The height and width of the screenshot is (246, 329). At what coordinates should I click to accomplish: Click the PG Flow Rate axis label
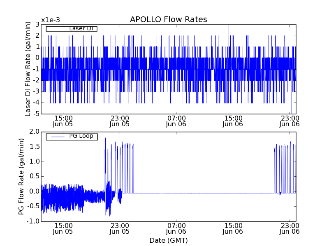(x=21, y=176)
